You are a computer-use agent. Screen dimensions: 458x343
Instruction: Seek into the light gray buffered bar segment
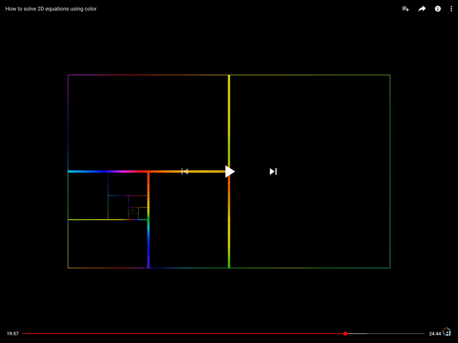point(357,334)
